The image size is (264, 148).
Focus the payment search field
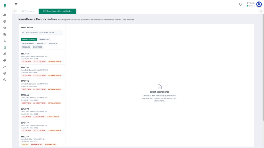pyautogui.click(x=42, y=32)
